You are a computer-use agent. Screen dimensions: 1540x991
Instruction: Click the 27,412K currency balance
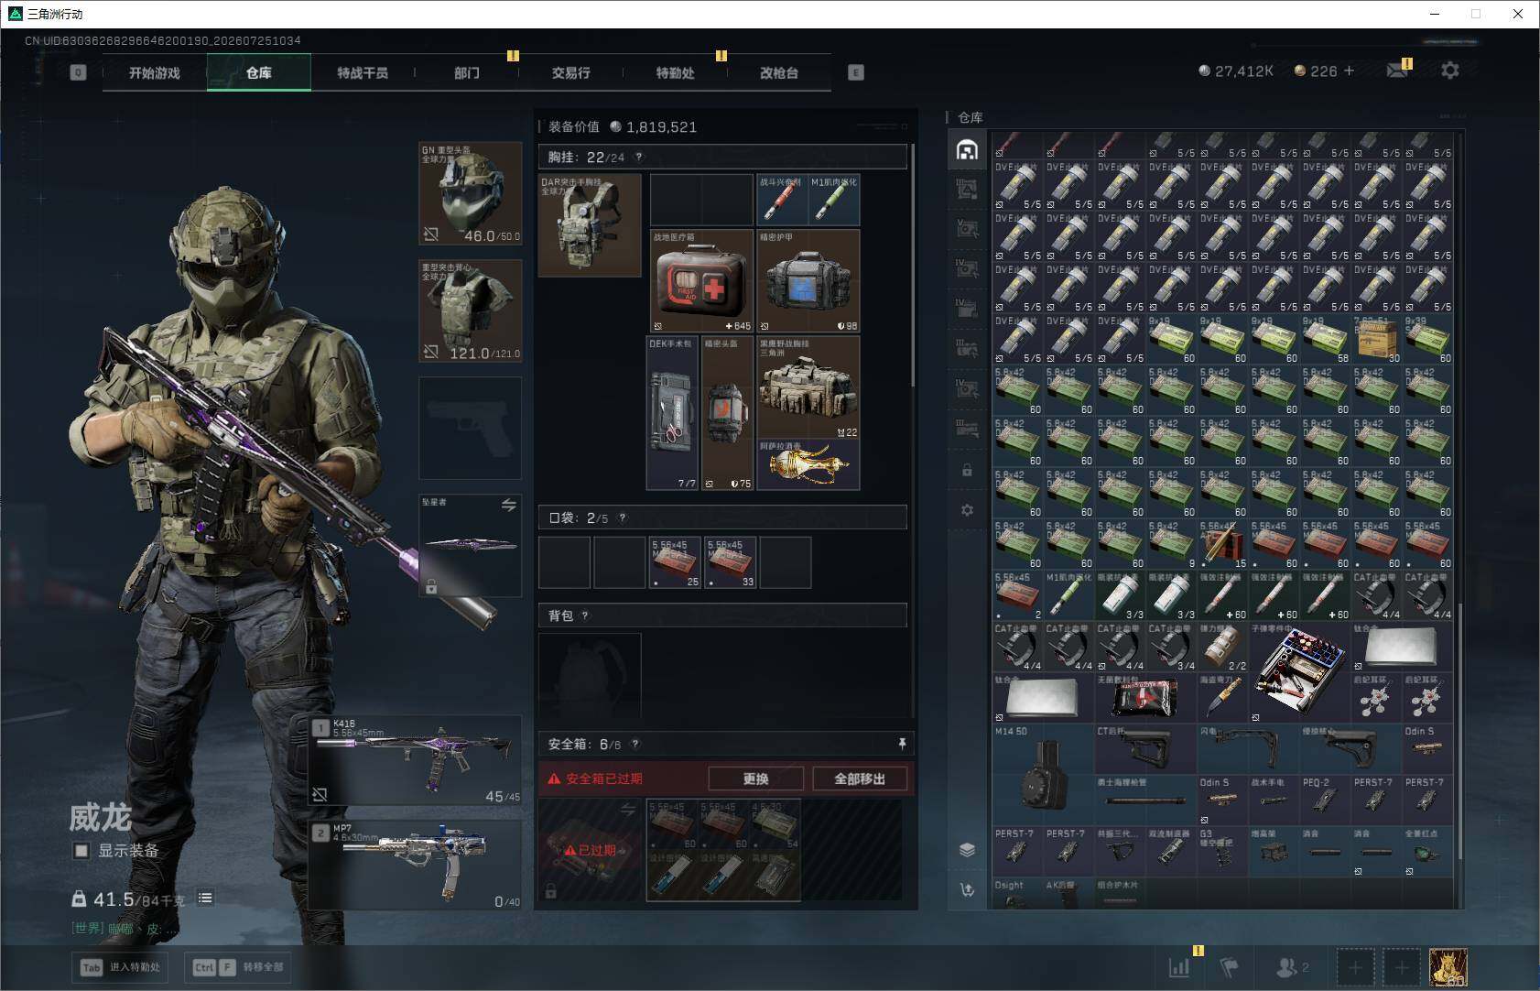(x=1235, y=71)
